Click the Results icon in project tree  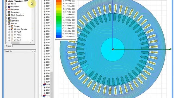(9, 24)
